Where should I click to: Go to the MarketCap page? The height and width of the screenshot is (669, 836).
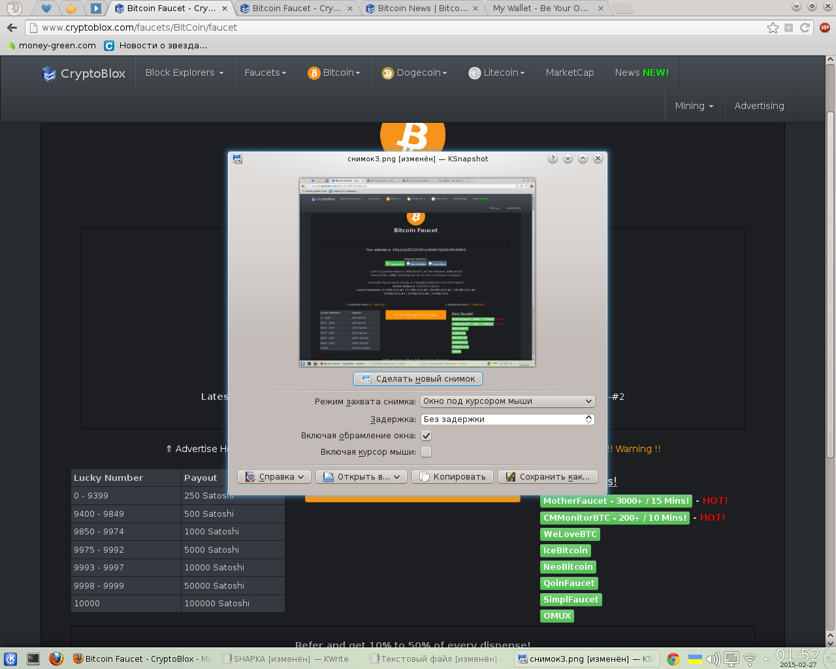coord(570,73)
